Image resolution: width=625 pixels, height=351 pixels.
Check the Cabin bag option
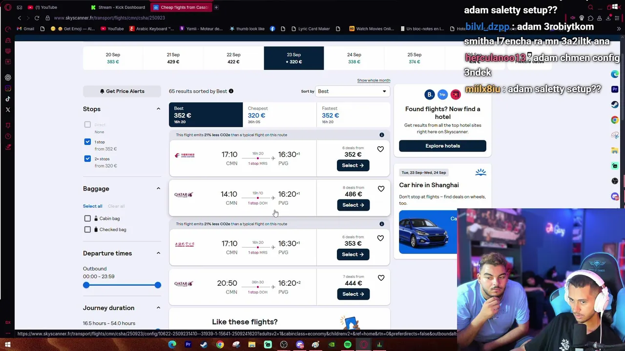(87, 218)
